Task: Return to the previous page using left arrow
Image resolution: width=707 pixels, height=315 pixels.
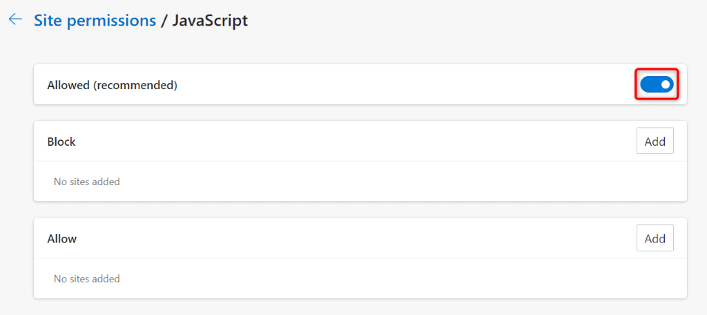Action: pos(14,20)
